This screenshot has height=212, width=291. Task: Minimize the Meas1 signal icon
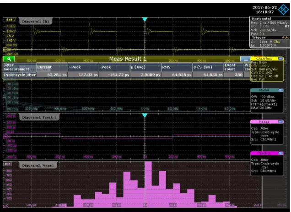pyautogui.click(x=280, y=122)
